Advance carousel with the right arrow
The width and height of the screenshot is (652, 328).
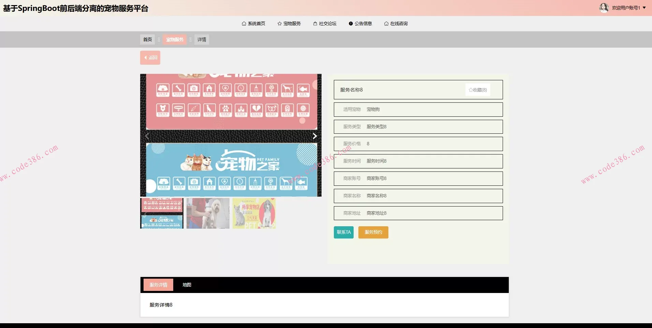(x=314, y=135)
